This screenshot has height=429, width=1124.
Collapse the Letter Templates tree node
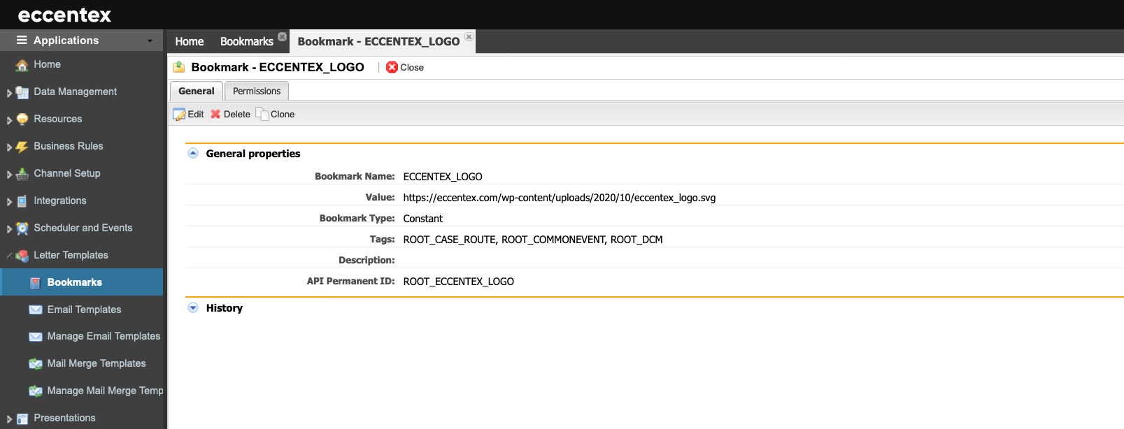pos(9,256)
